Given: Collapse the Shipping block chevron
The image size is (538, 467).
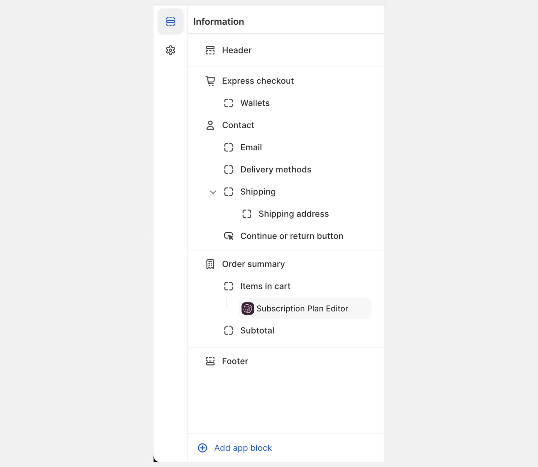Looking at the screenshot, I should coord(213,192).
